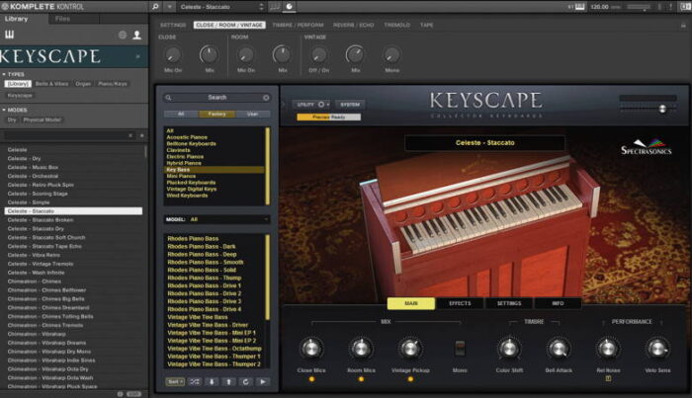Toggle the Close Mic On knob
Viewport: 692px width, 398px height.
click(173, 54)
